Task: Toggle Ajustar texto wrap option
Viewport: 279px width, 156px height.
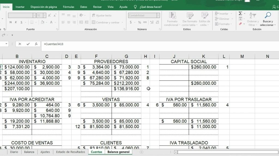Action: [102, 15]
